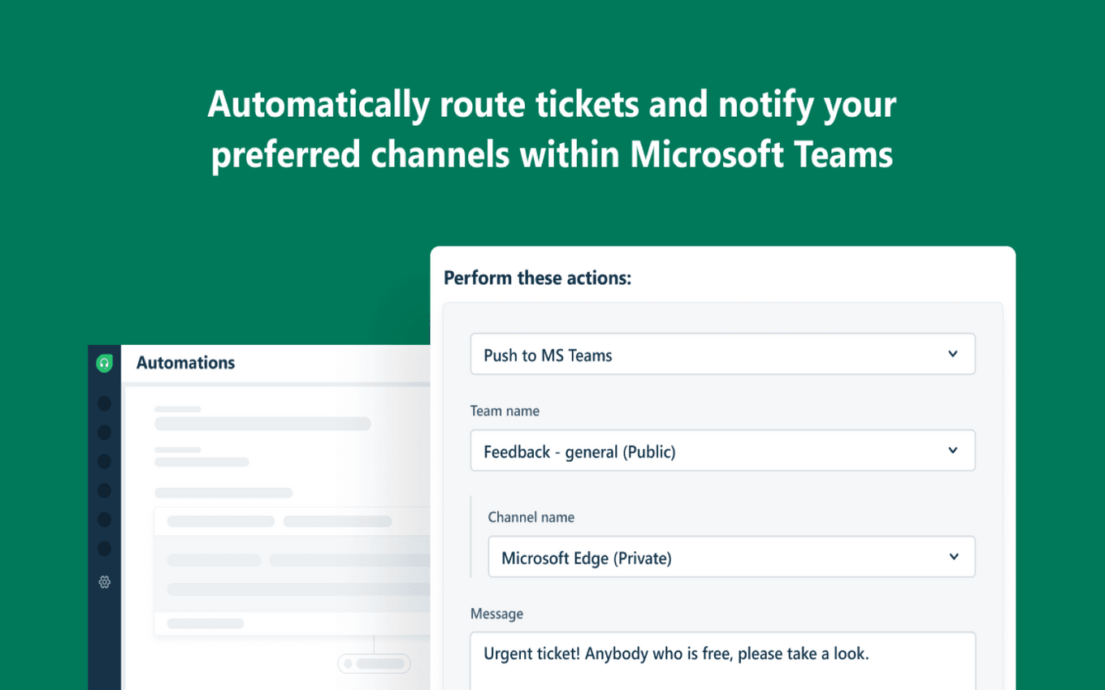Open the Channel name dropdown
Image resolution: width=1105 pixels, height=690 pixels.
click(731, 557)
